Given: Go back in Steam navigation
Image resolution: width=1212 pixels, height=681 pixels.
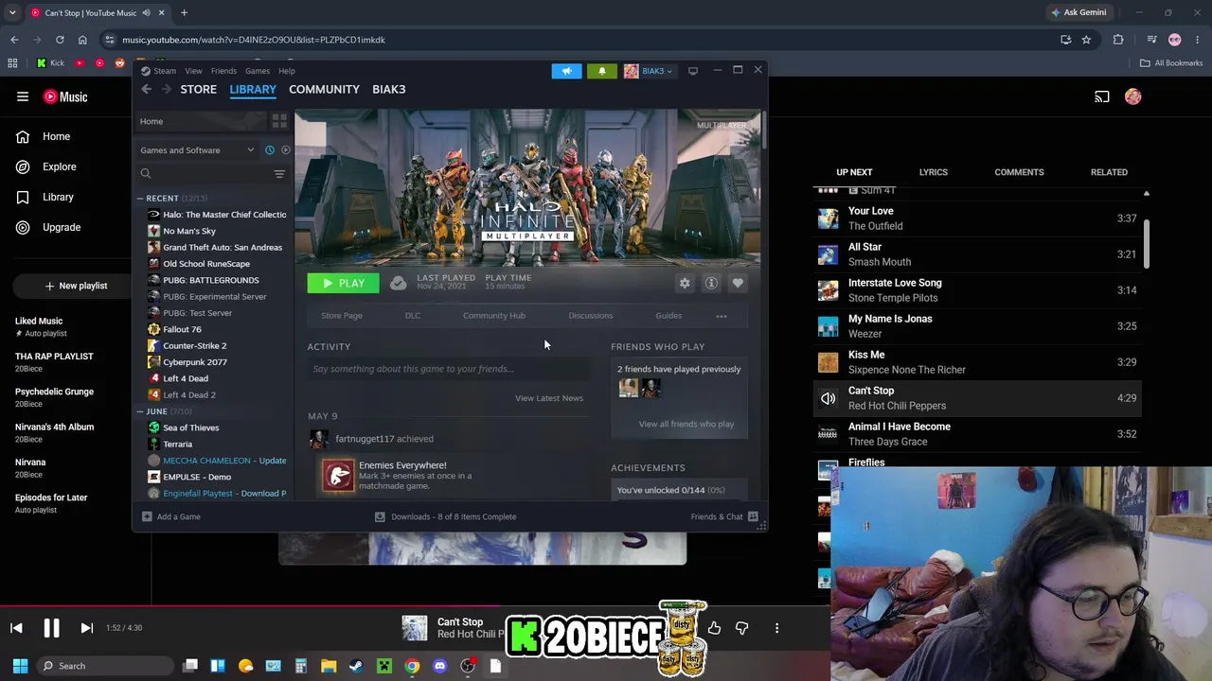Looking at the screenshot, I should pyautogui.click(x=146, y=89).
